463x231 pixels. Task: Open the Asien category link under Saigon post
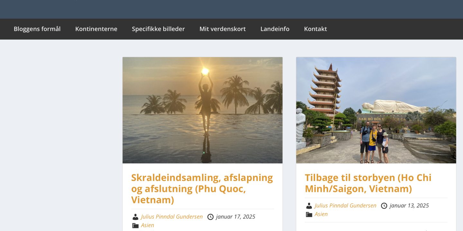point(321,214)
